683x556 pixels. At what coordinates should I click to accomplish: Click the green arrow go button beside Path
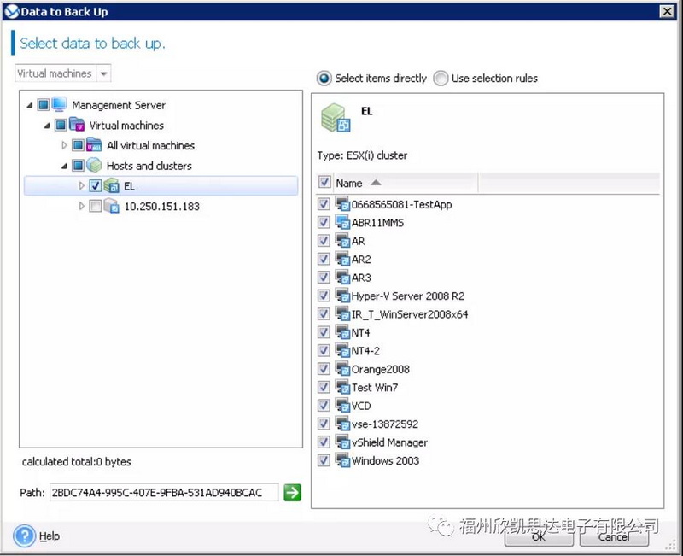[293, 493]
